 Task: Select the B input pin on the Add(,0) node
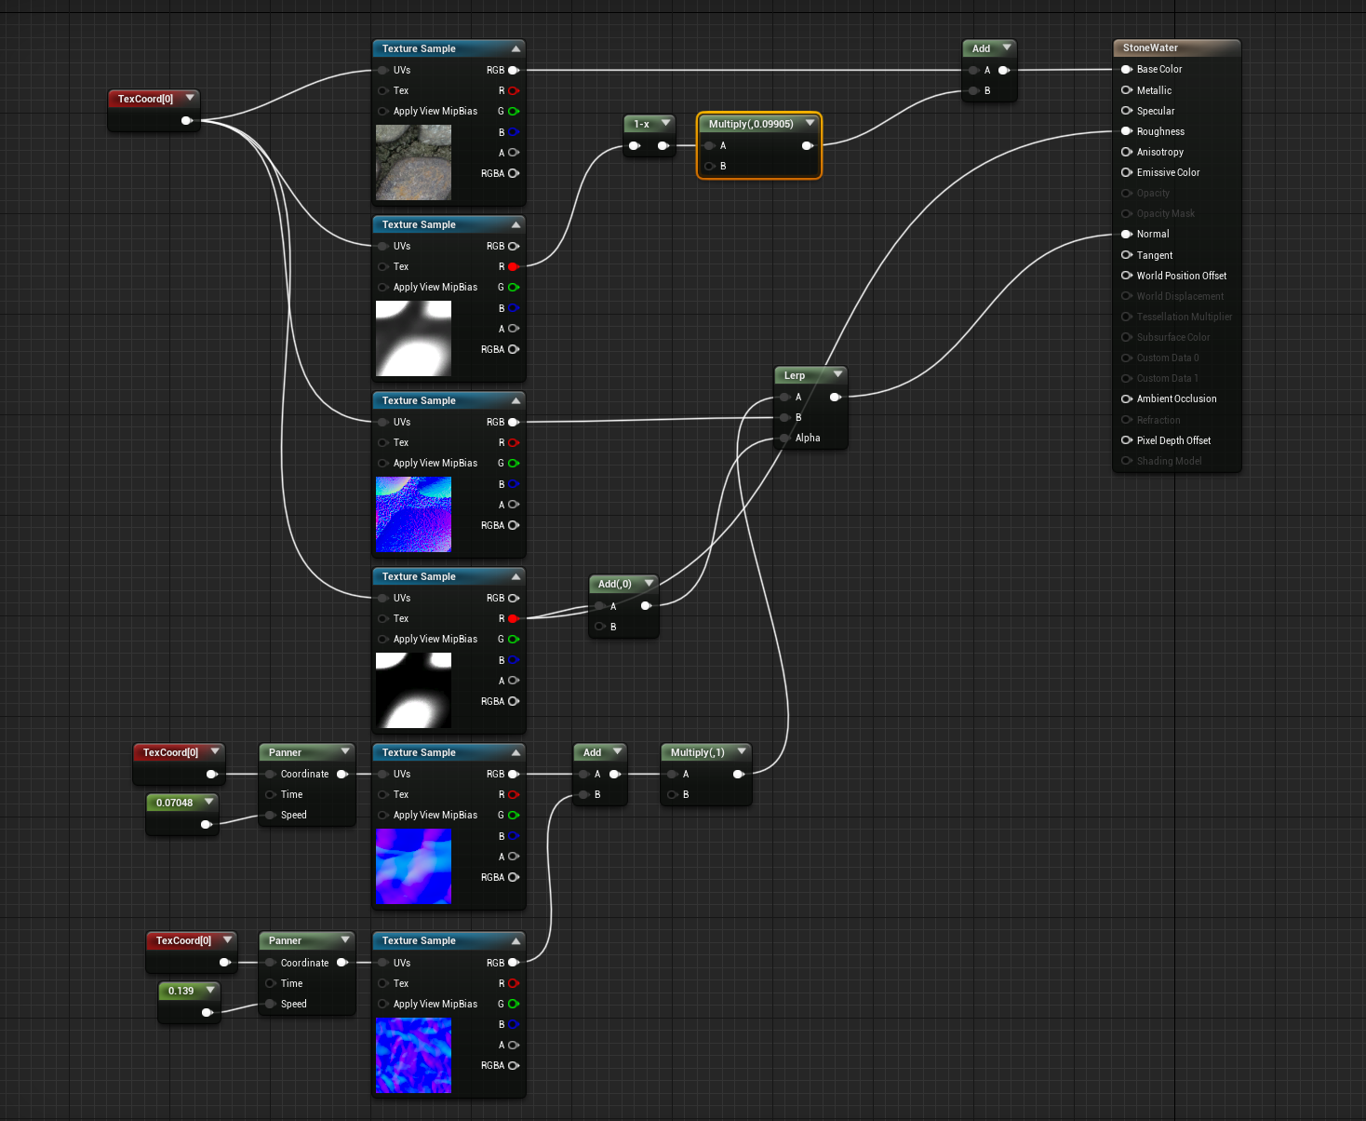click(599, 627)
